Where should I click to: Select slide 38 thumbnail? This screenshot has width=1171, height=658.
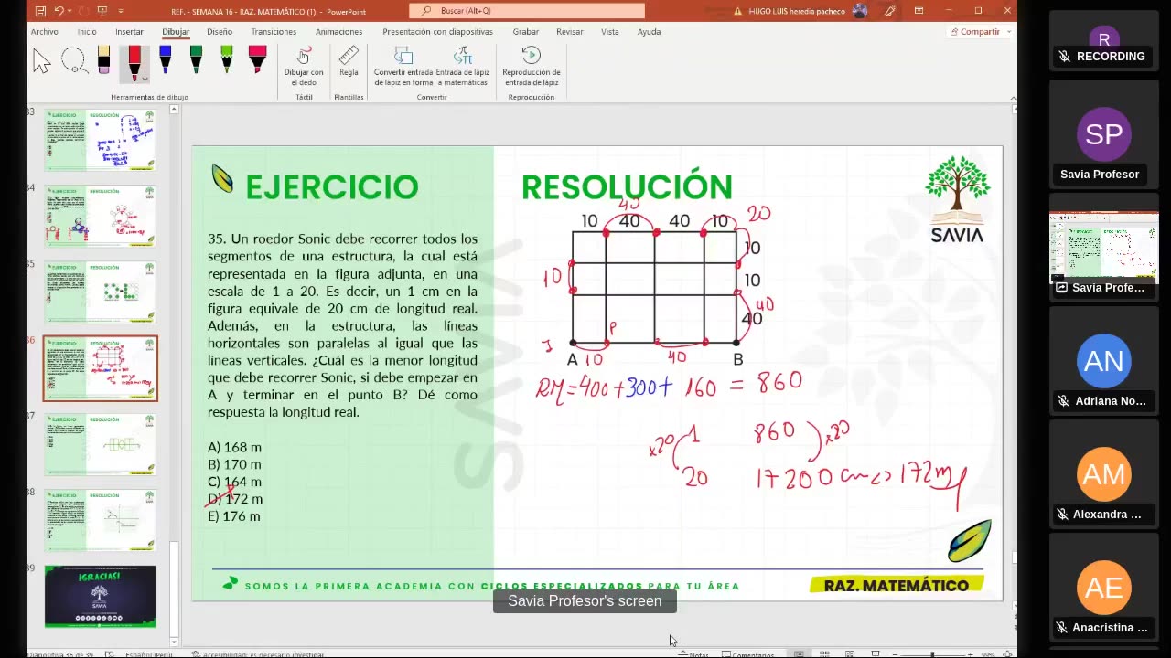point(100,520)
